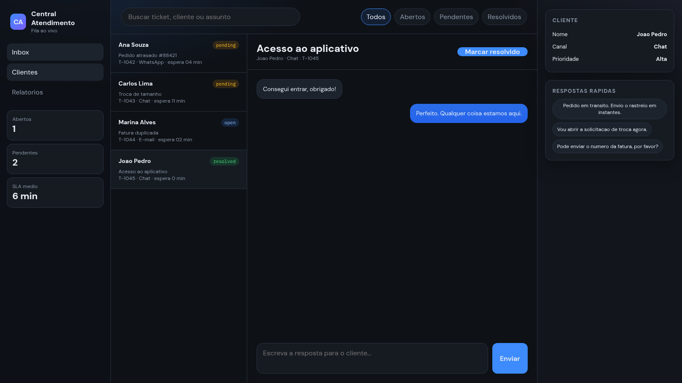Open Ana Souza's ticket
The width and height of the screenshot is (682, 383).
(x=179, y=53)
